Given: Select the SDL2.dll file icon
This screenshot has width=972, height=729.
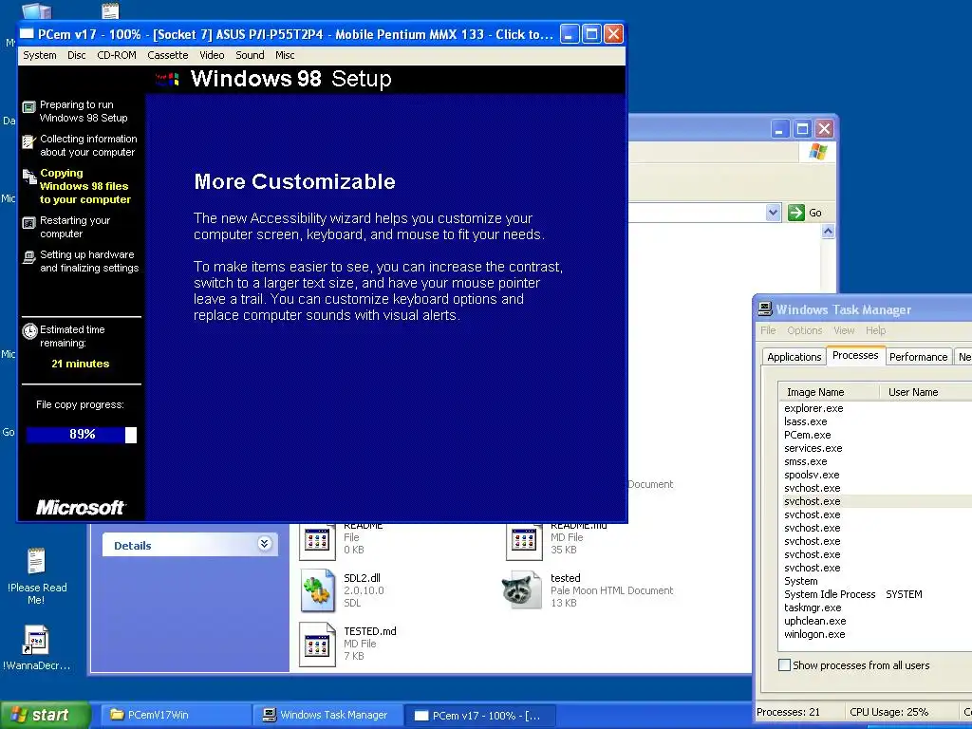Looking at the screenshot, I should 317,590.
